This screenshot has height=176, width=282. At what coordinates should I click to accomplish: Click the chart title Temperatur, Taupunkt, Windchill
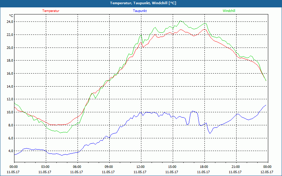[x=143, y=3]
